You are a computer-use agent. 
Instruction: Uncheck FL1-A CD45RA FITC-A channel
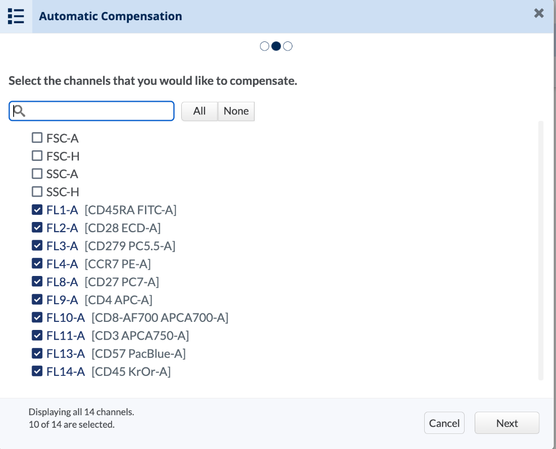tap(37, 210)
